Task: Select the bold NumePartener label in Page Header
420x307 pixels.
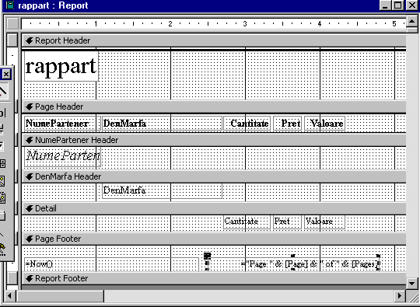Action: click(62, 124)
